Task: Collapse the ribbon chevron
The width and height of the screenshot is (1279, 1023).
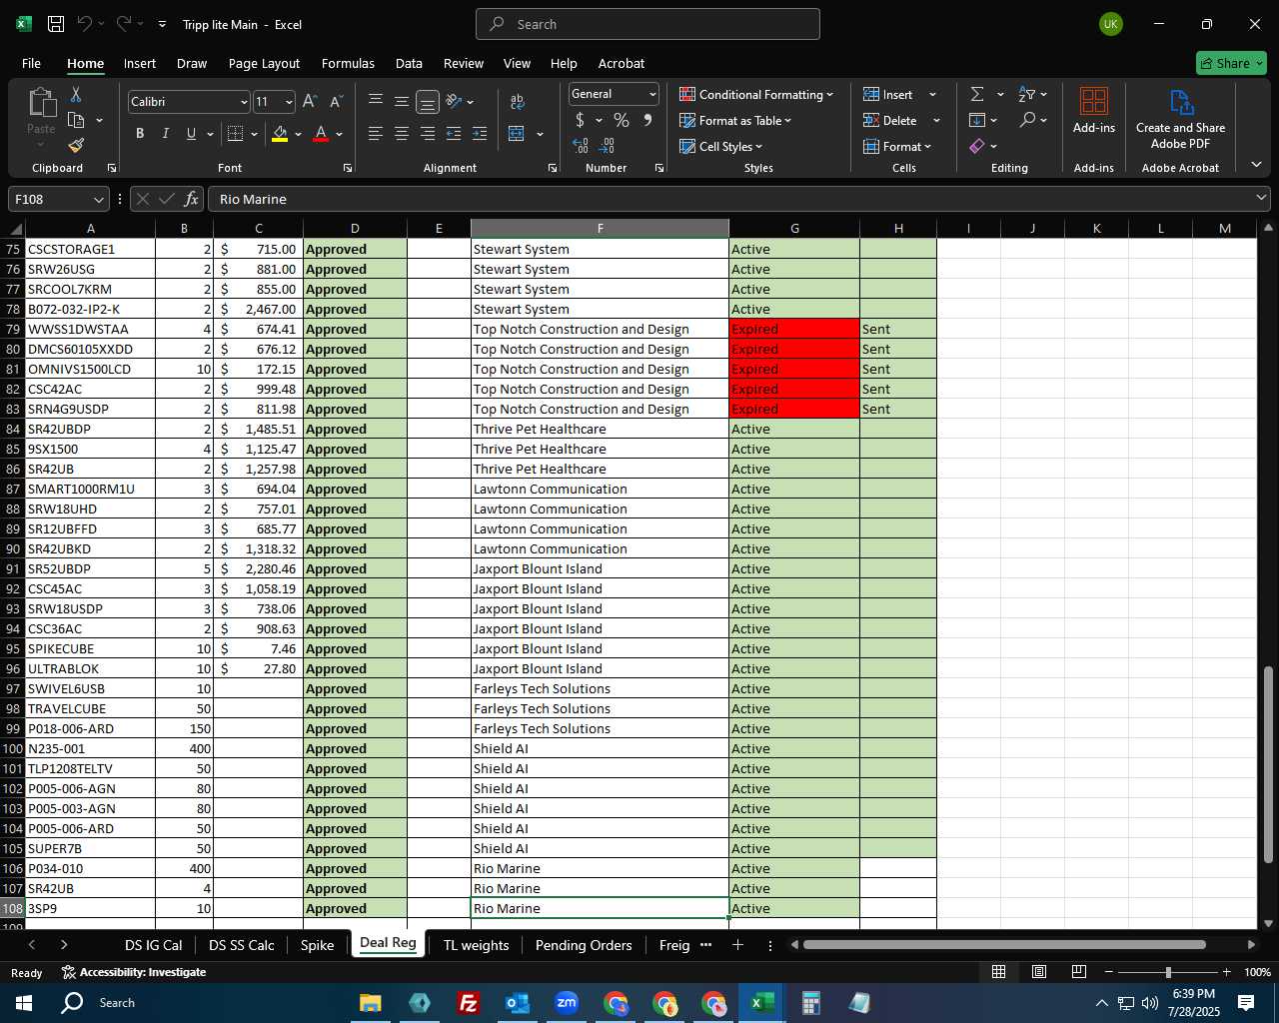Action: (1256, 165)
